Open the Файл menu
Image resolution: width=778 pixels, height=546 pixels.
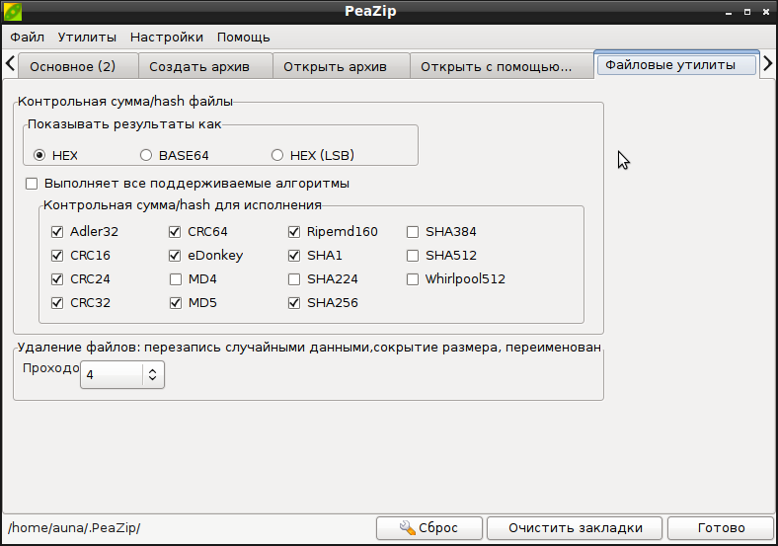[x=28, y=38]
